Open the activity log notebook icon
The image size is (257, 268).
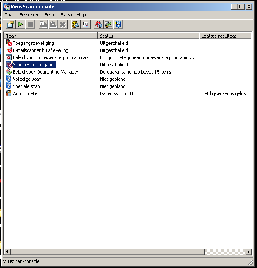86,25
